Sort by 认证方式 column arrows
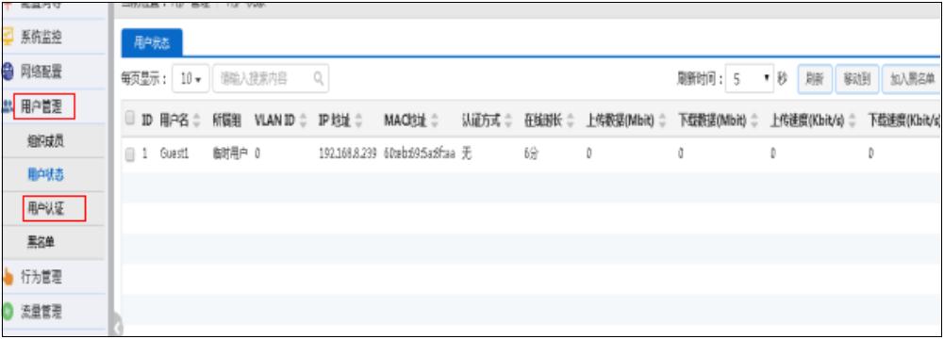The width and height of the screenshot is (944, 339). (x=509, y=121)
